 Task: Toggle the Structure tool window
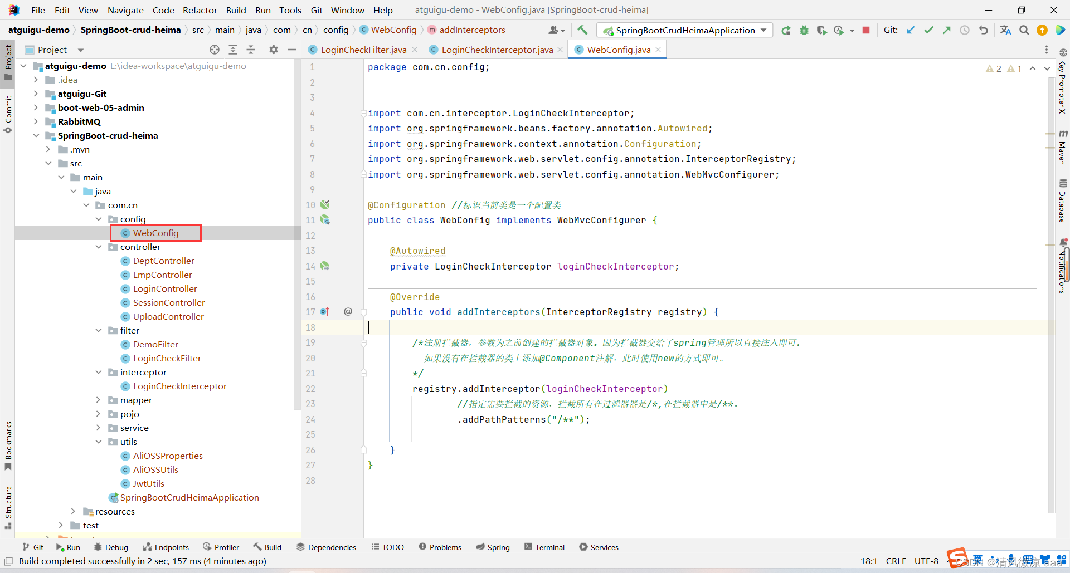[x=8, y=507]
